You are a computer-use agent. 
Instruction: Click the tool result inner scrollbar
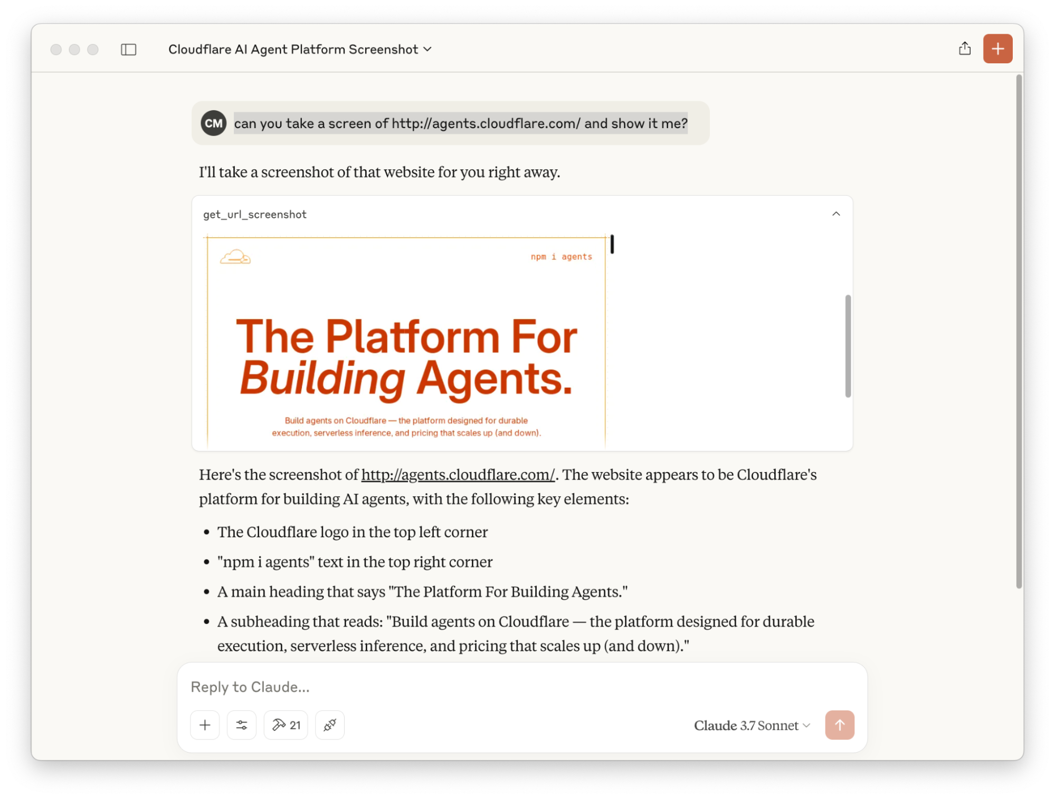pyautogui.click(x=848, y=345)
